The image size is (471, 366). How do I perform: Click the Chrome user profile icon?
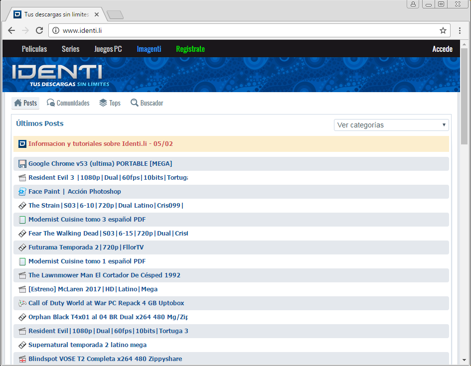[x=413, y=4]
